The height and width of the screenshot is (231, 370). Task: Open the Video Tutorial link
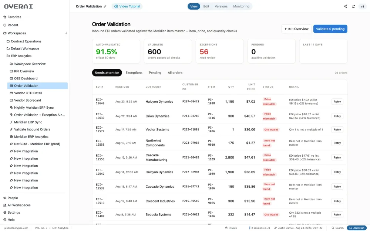click(x=127, y=6)
